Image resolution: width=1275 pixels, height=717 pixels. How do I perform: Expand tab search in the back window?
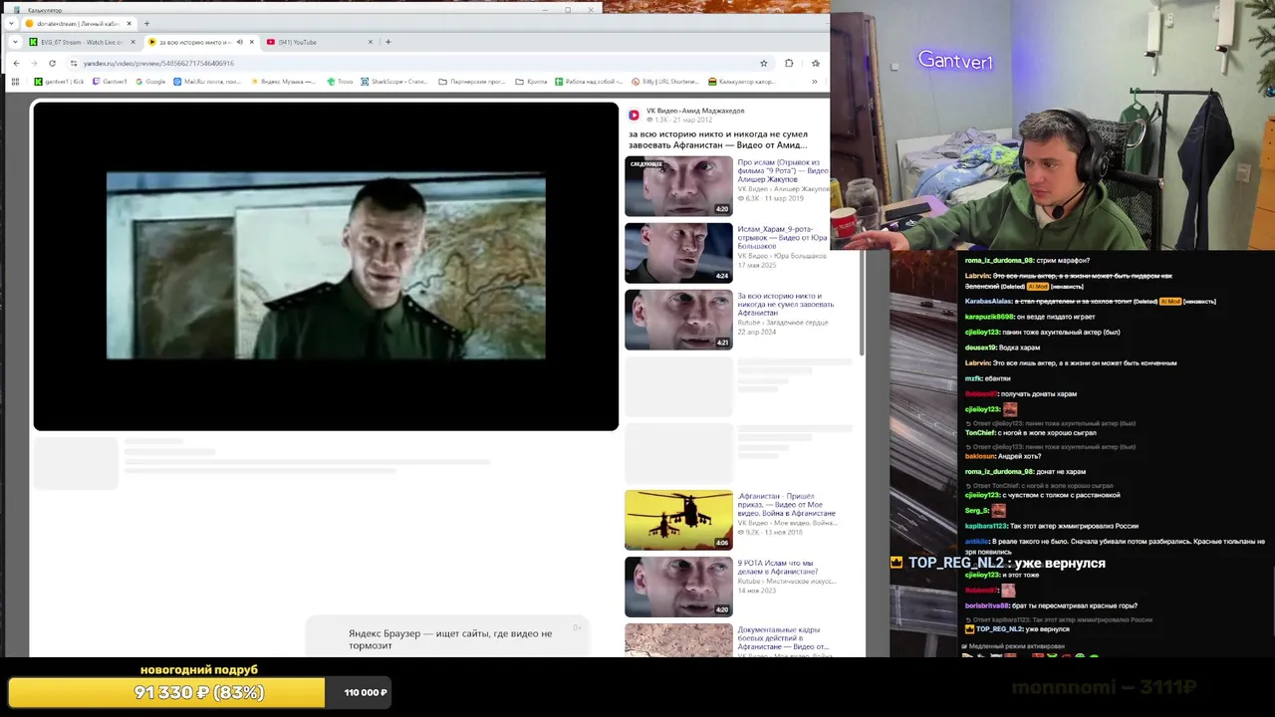[10, 23]
